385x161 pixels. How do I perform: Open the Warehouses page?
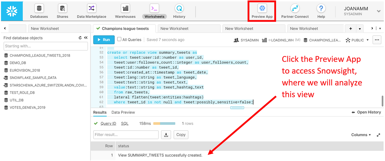coord(125,11)
